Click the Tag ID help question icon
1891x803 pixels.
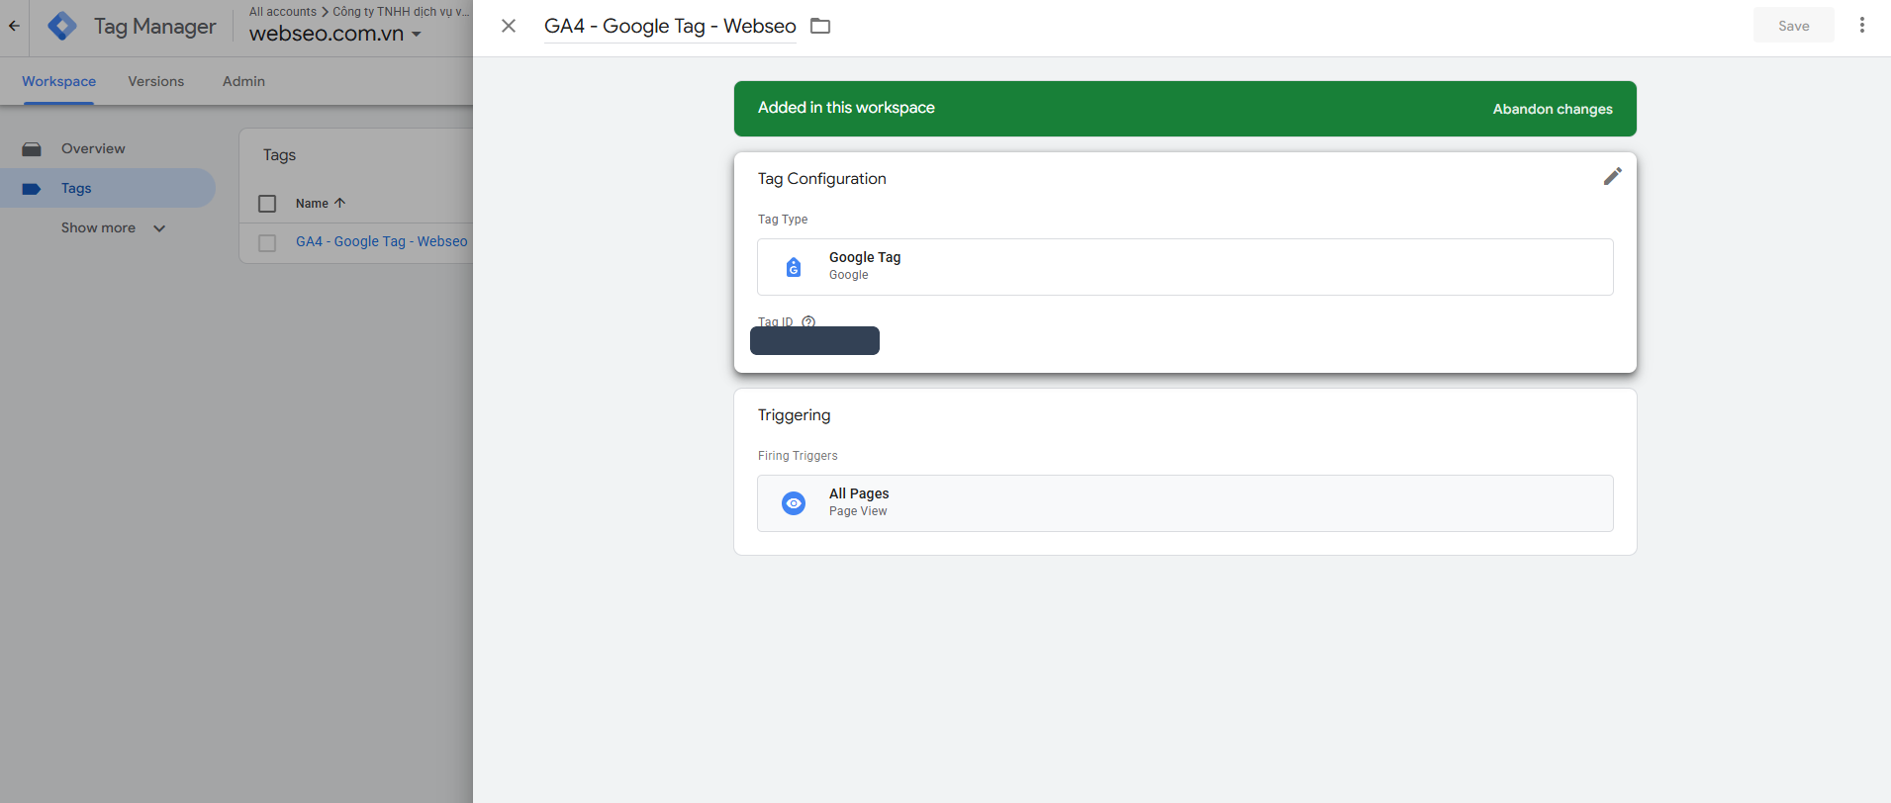808,321
